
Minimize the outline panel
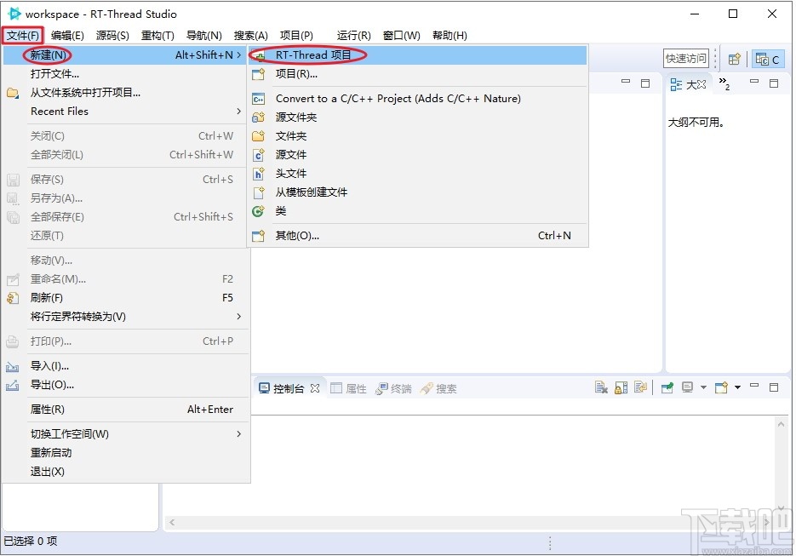click(754, 82)
